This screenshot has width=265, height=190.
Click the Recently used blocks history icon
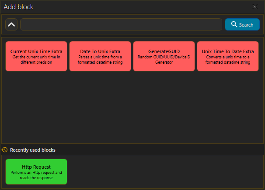[x=5, y=150]
